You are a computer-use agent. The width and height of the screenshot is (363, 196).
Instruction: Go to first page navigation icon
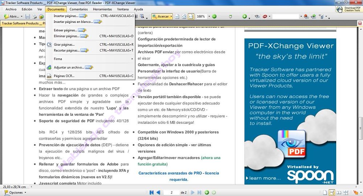pyautogui.click(x=151, y=192)
